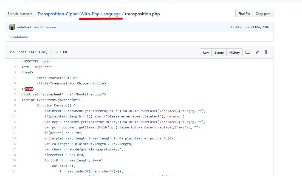The image size is (302, 176).
Task: Click the pencil edit file icon
Action: (x=257, y=52)
